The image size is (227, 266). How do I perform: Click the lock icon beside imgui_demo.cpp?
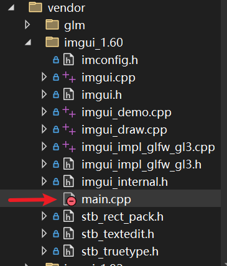tap(56, 112)
